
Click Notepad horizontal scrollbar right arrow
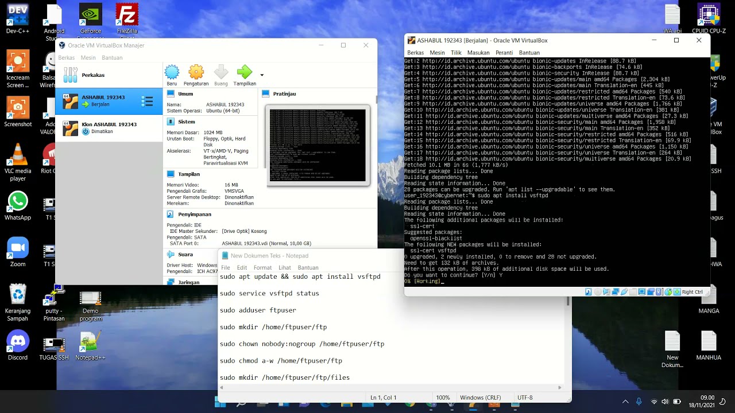click(x=561, y=388)
